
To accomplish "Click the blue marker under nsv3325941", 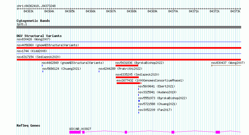I will (x=138, y=95).
